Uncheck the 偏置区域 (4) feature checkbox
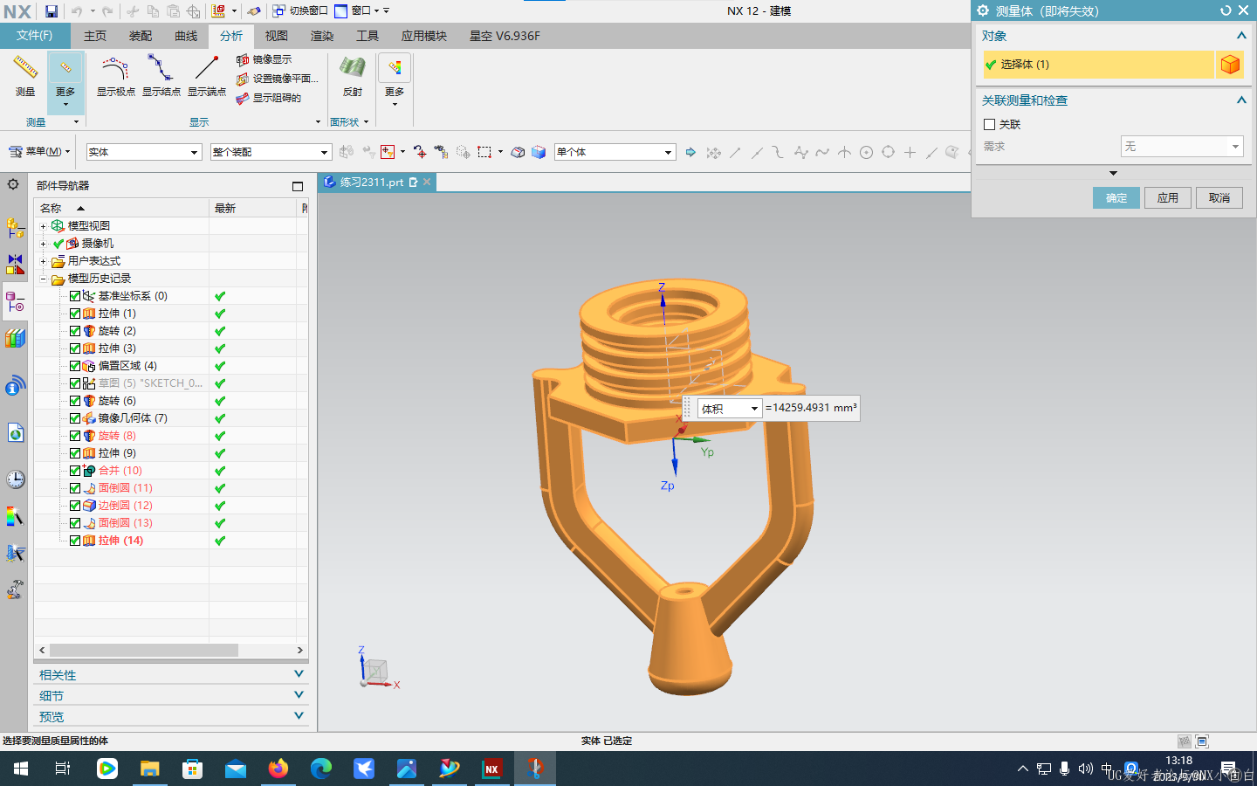The height and width of the screenshot is (786, 1257). pyautogui.click(x=75, y=366)
